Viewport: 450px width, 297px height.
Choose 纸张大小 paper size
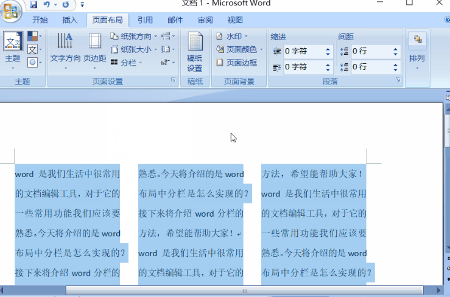click(134, 49)
